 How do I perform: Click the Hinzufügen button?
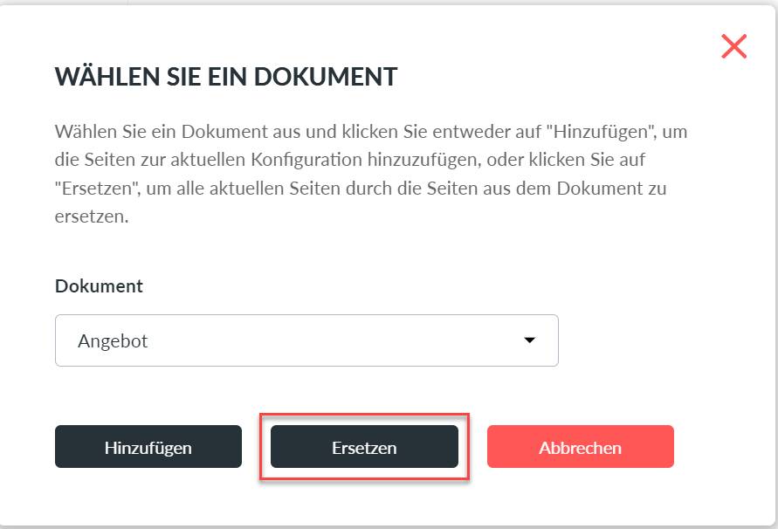tap(148, 447)
